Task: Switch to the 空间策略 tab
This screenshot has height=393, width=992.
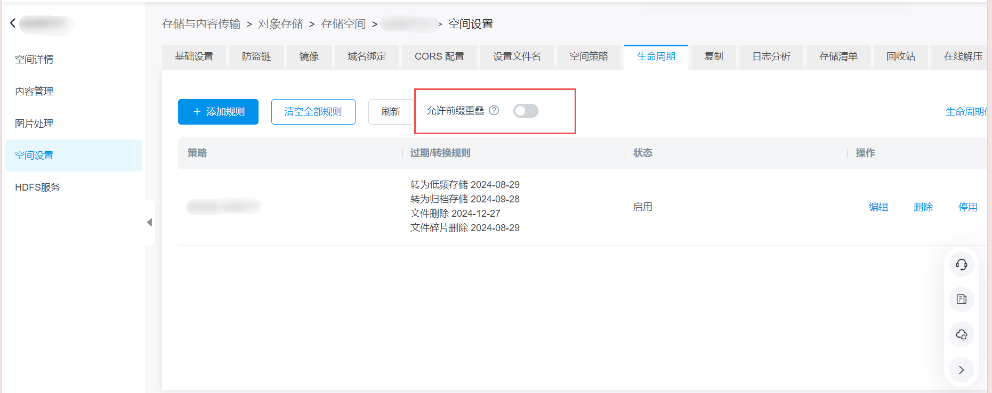Action: (x=589, y=56)
